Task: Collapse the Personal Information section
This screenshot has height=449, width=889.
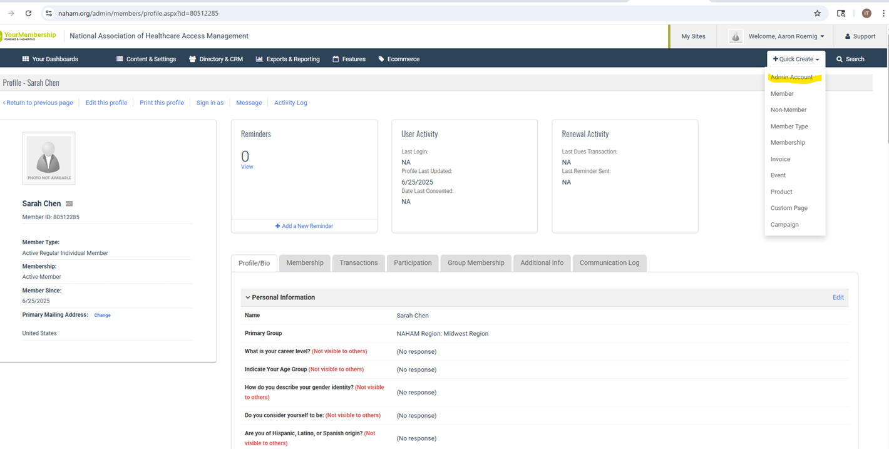Action: click(x=248, y=297)
